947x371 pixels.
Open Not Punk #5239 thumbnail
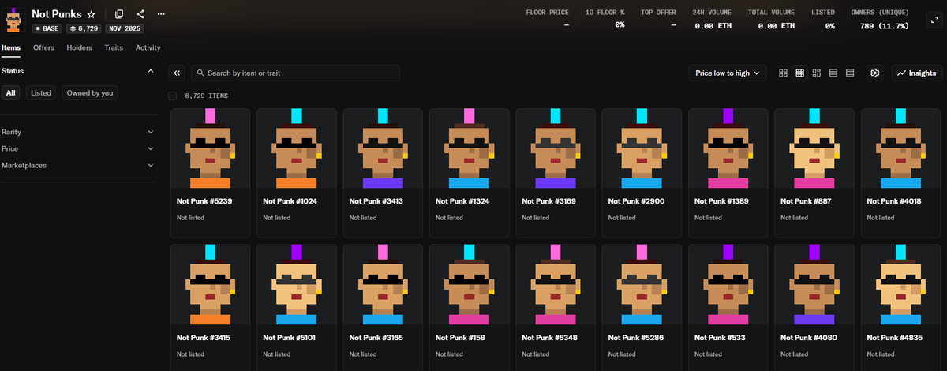point(210,148)
